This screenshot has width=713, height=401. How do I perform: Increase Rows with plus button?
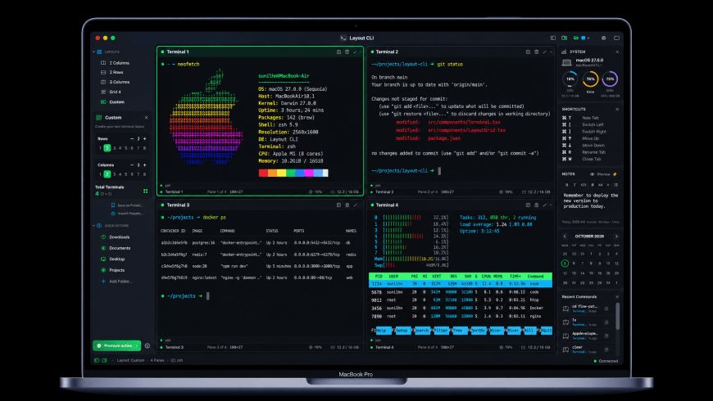[x=144, y=139]
